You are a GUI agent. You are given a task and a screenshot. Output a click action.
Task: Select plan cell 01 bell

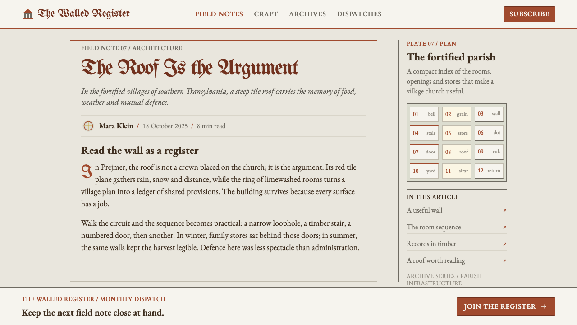424,114
